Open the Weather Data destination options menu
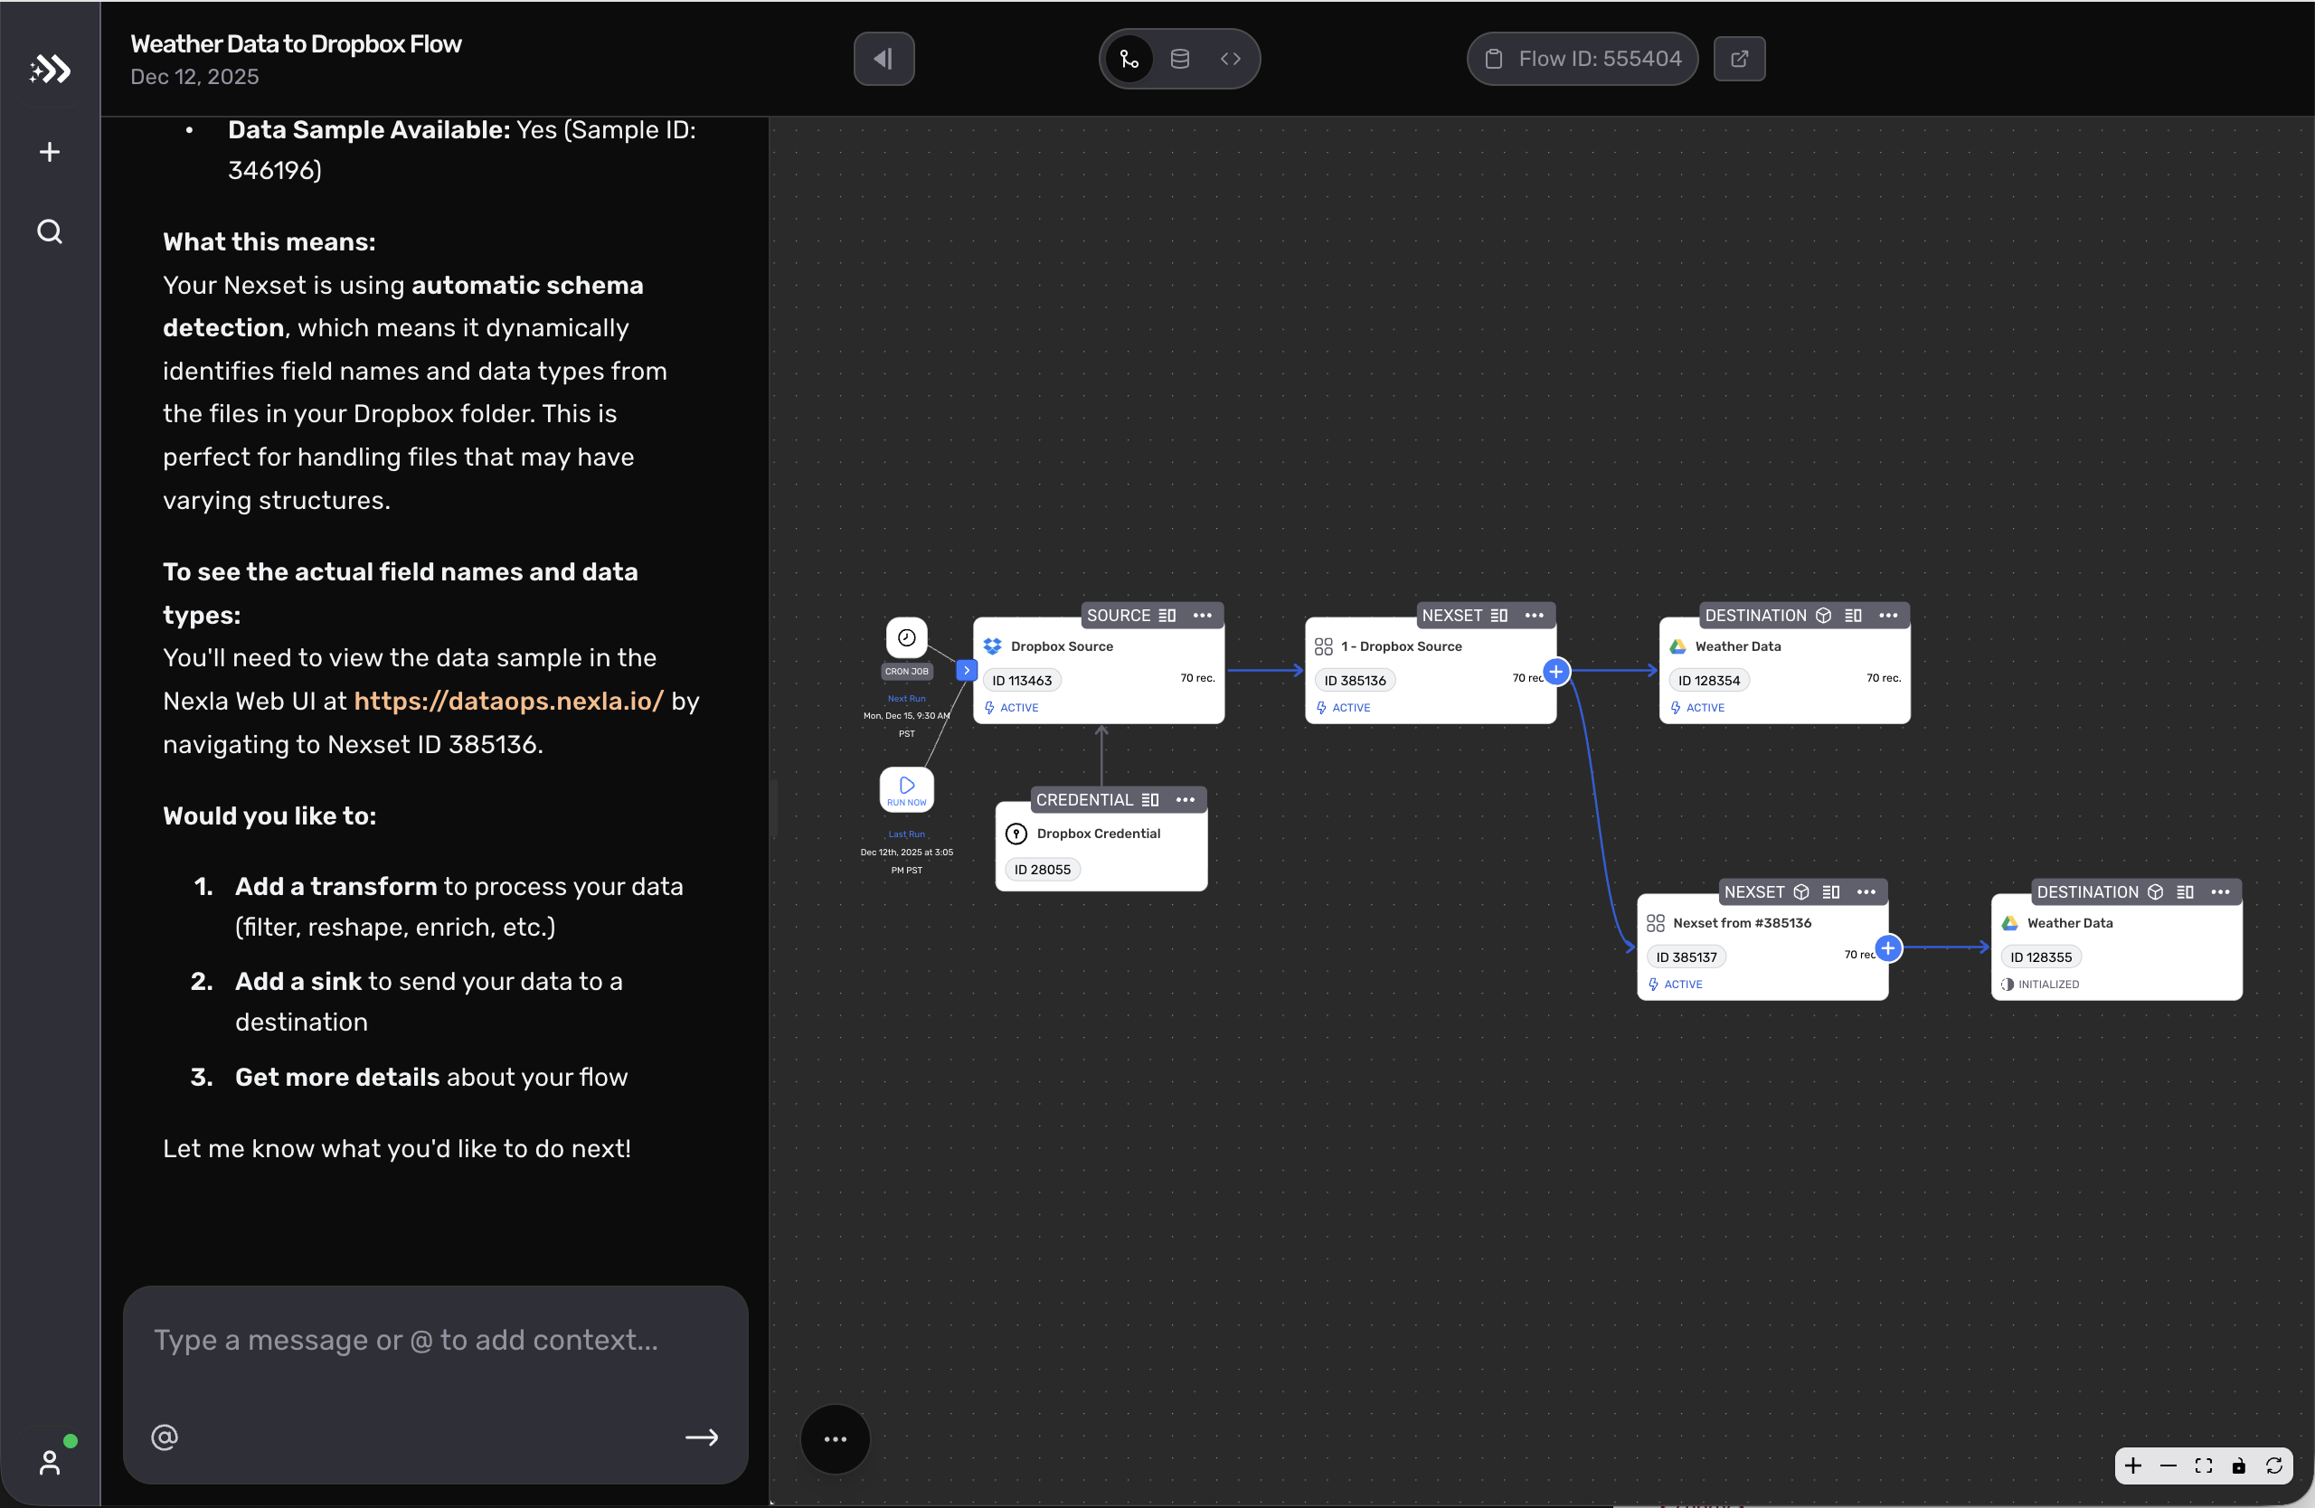The height and width of the screenshot is (1508, 2315). tap(1888, 615)
